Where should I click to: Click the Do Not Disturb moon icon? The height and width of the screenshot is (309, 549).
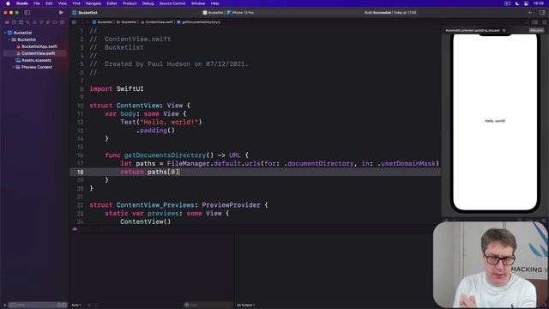(x=517, y=3)
